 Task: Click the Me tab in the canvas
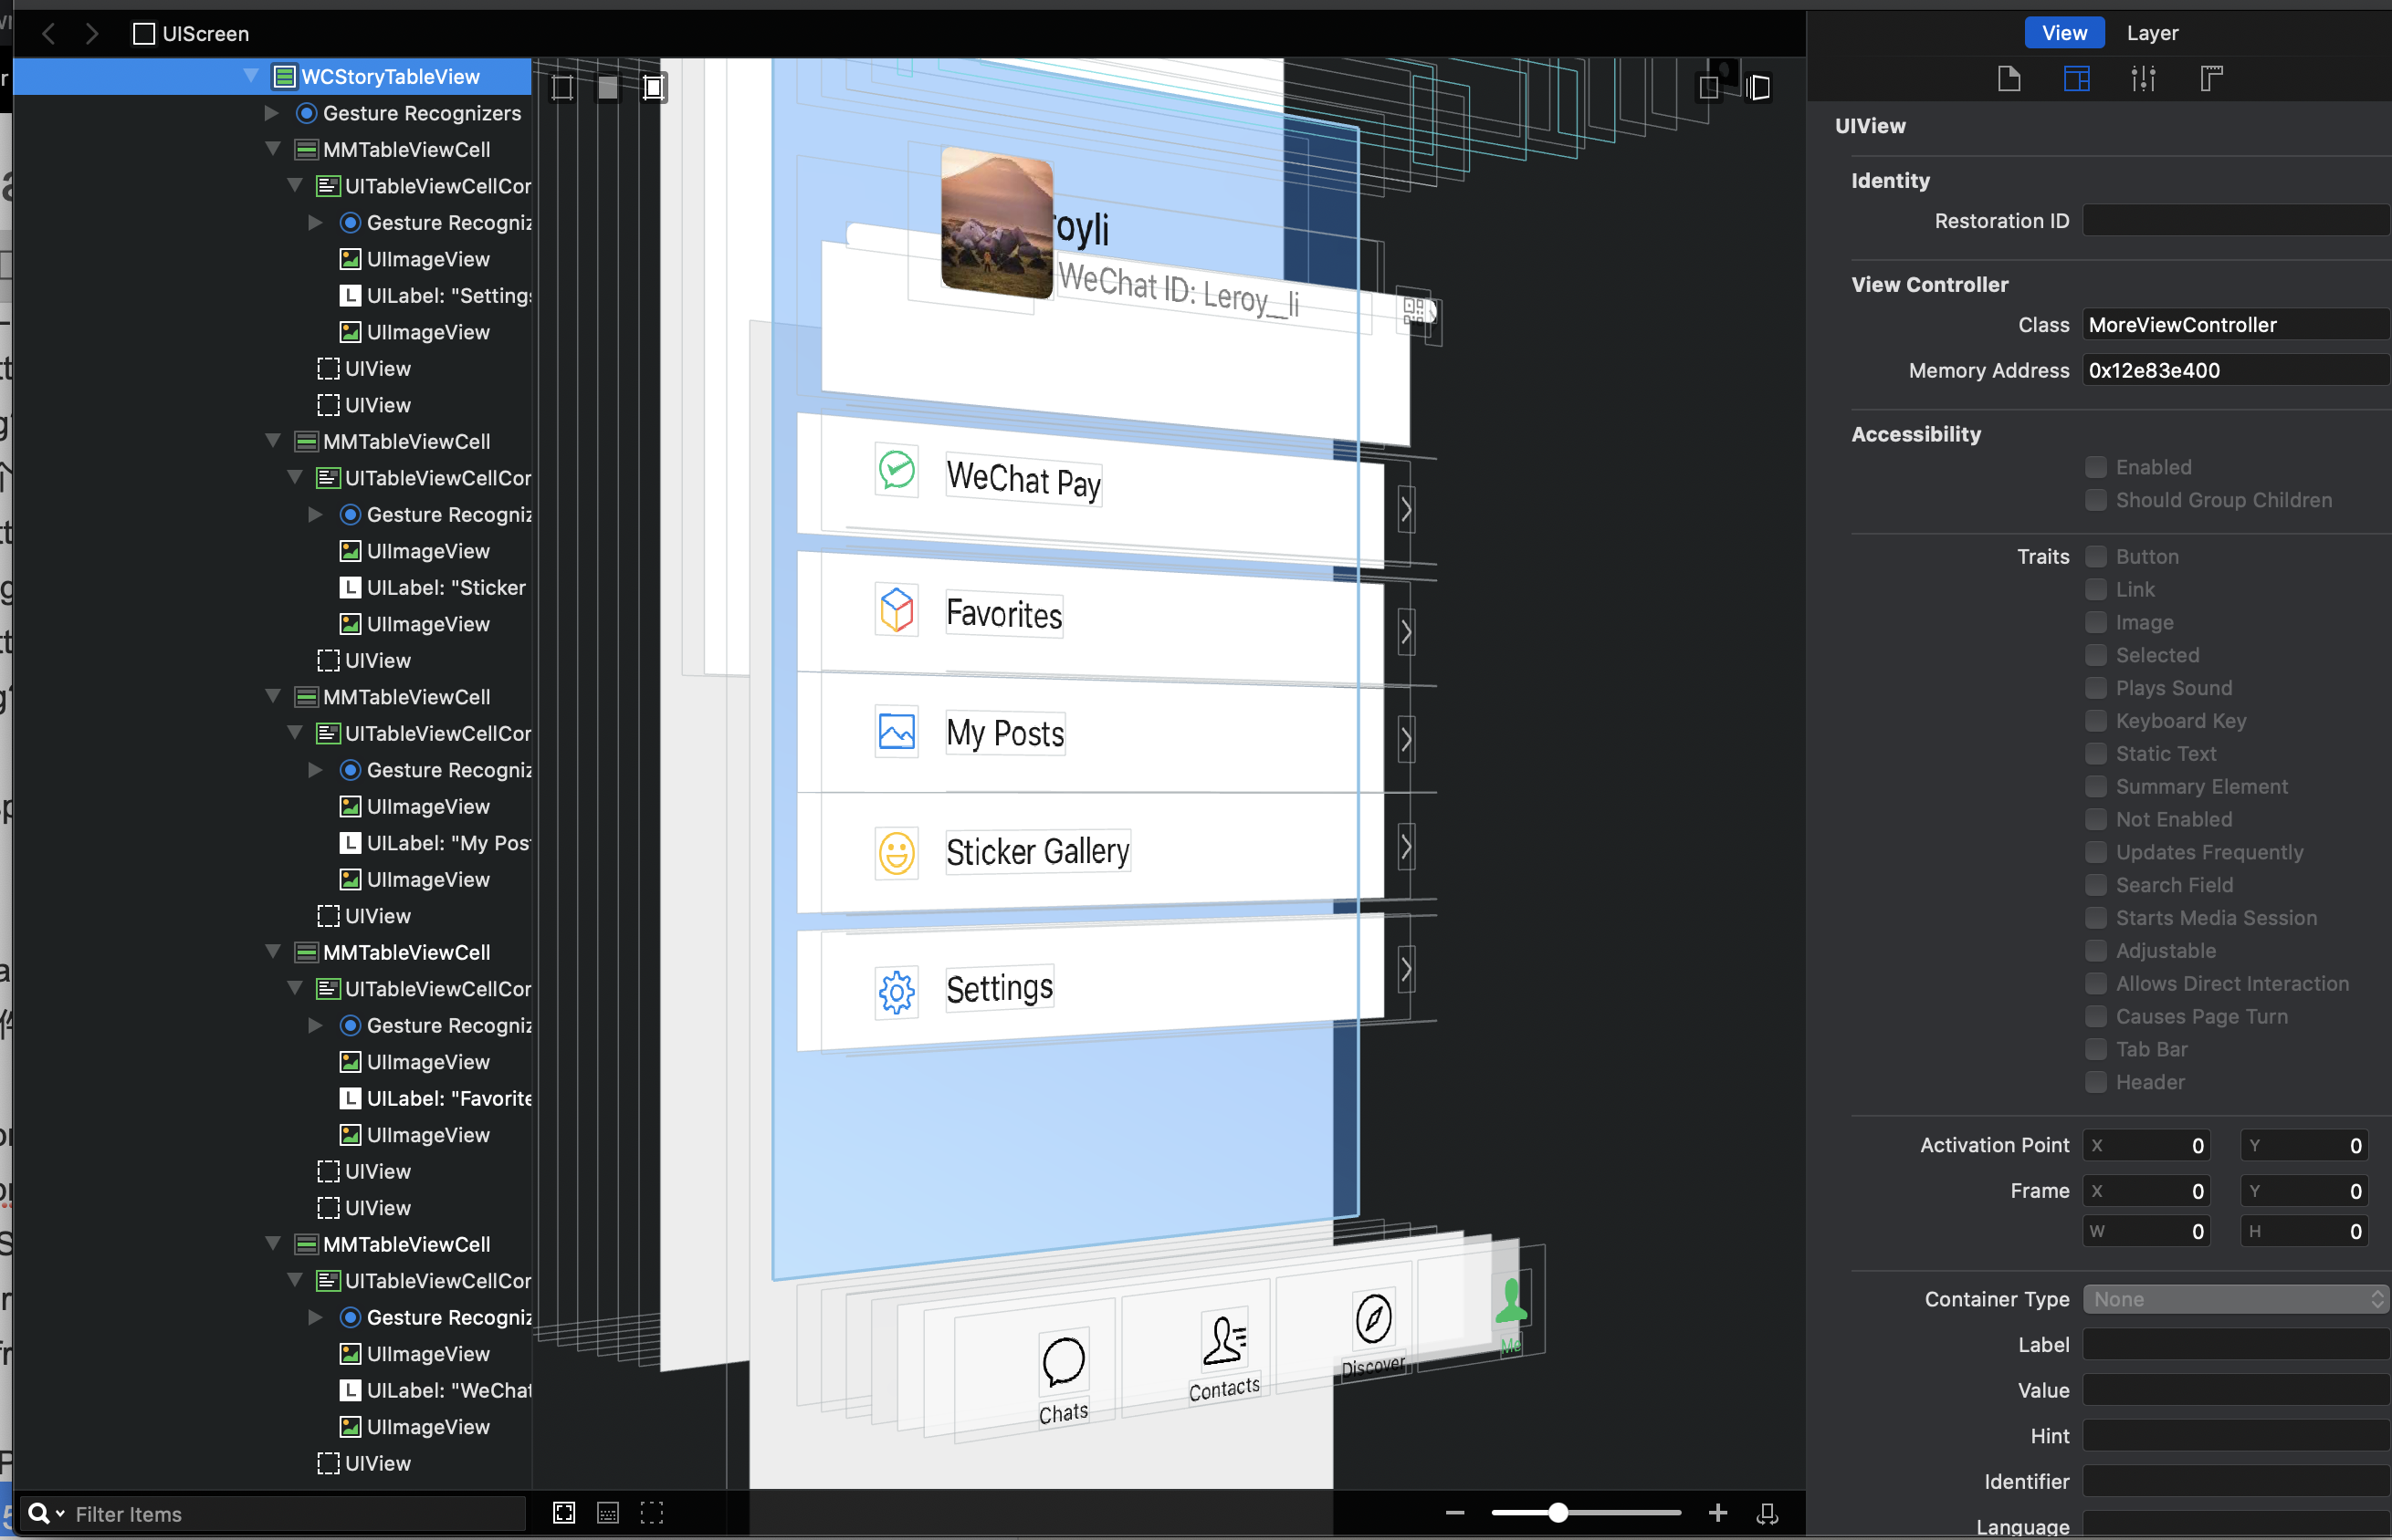point(1511,1315)
